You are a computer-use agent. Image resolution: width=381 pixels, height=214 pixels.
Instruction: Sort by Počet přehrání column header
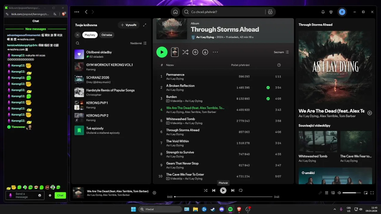[241, 65]
